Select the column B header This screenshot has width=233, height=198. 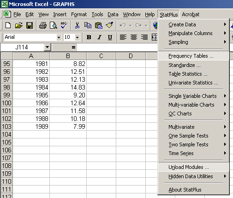[x=68, y=56]
